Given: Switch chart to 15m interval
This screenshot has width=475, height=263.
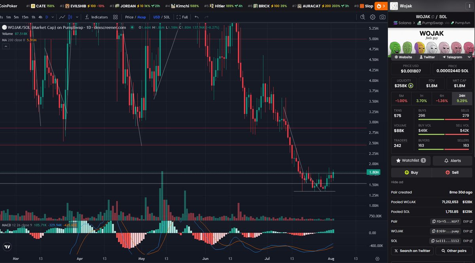Looking at the screenshot, I should click(x=25, y=17).
